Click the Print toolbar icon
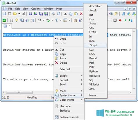The image size is (138, 120). pos(53,14)
